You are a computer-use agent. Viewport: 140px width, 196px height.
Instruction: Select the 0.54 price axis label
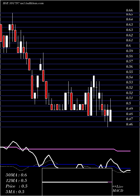tap(129, 77)
